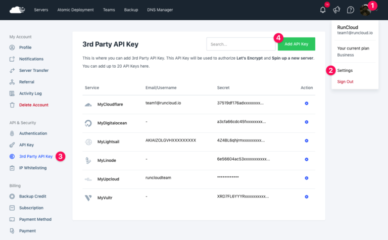Open the Subscription link
Screen dimensions: 388x240
click(x=31, y=208)
